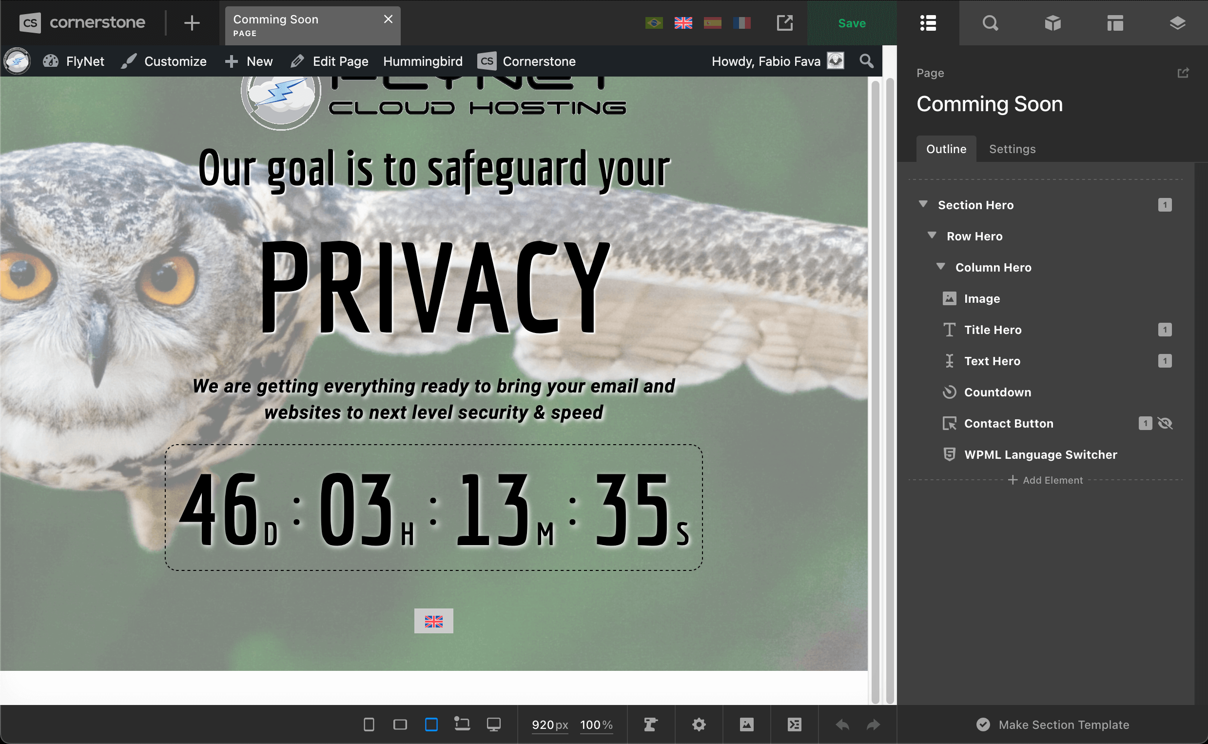Click the Cornerstone CS logo icon
1208x744 pixels.
[30, 22]
